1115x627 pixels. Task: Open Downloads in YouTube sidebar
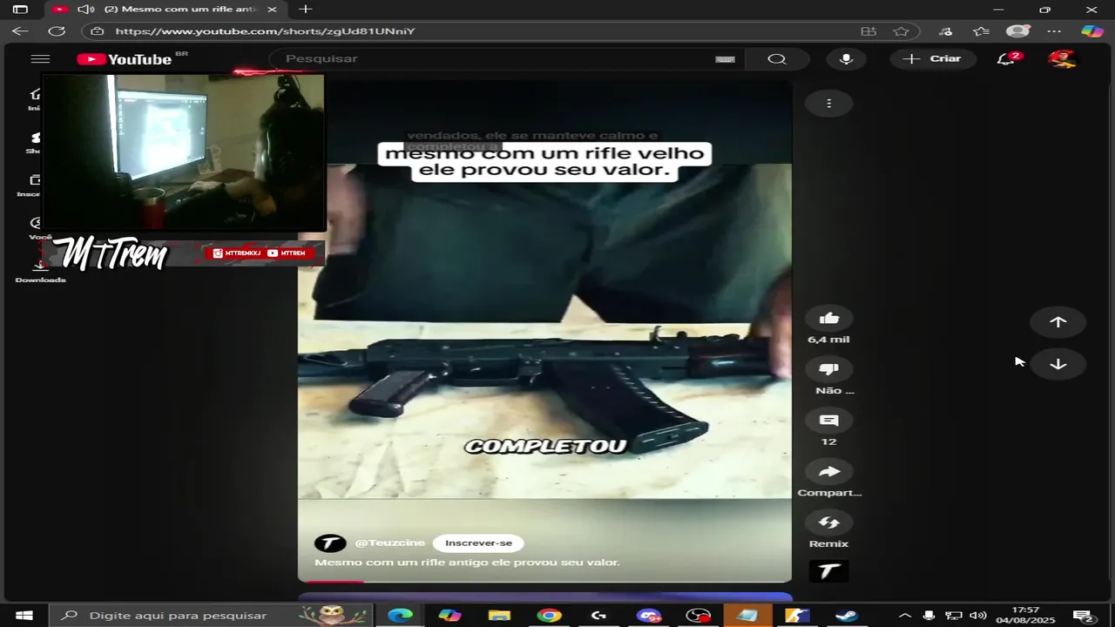point(40,270)
